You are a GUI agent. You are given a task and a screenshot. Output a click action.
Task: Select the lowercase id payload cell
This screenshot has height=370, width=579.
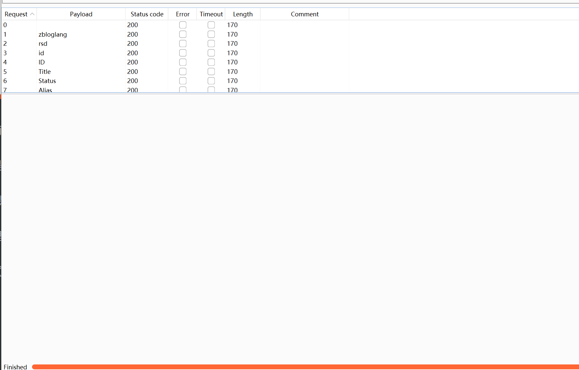(41, 53)
